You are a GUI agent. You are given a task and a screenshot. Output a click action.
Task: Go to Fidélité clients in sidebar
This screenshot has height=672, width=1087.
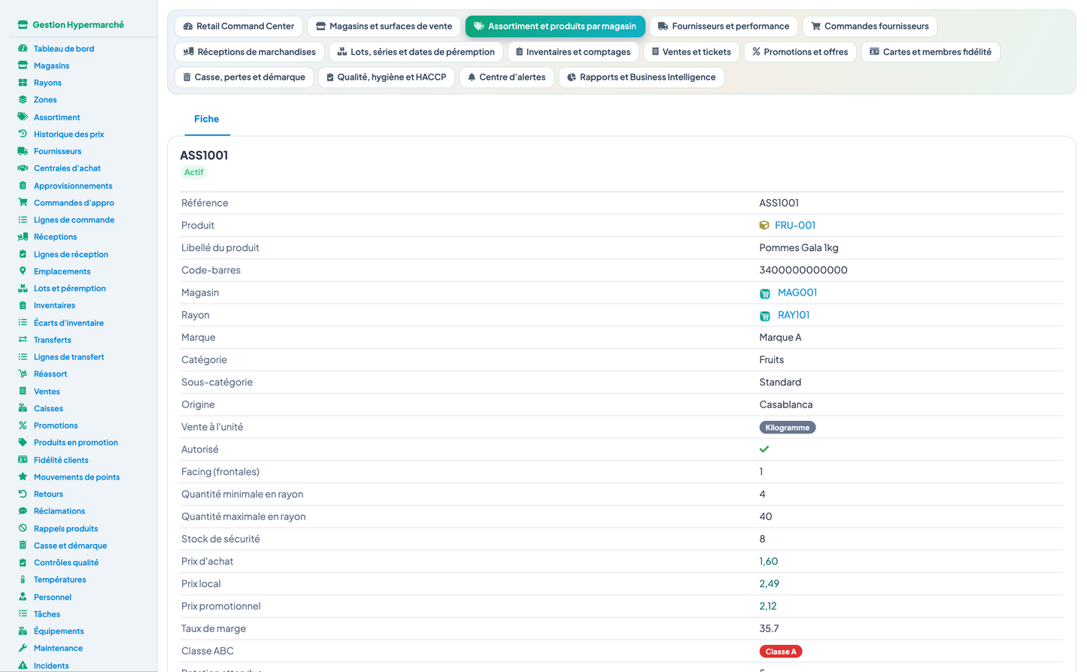coord(61,460)
